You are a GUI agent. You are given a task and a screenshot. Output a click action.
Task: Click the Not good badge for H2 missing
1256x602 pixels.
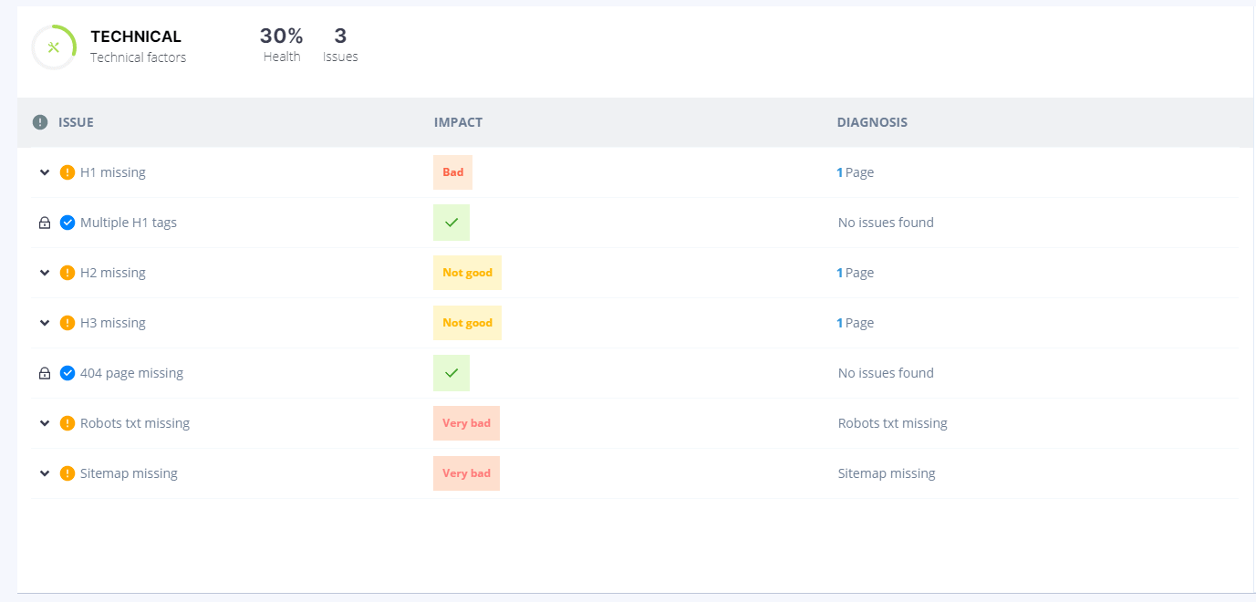[x=467, y=273]
